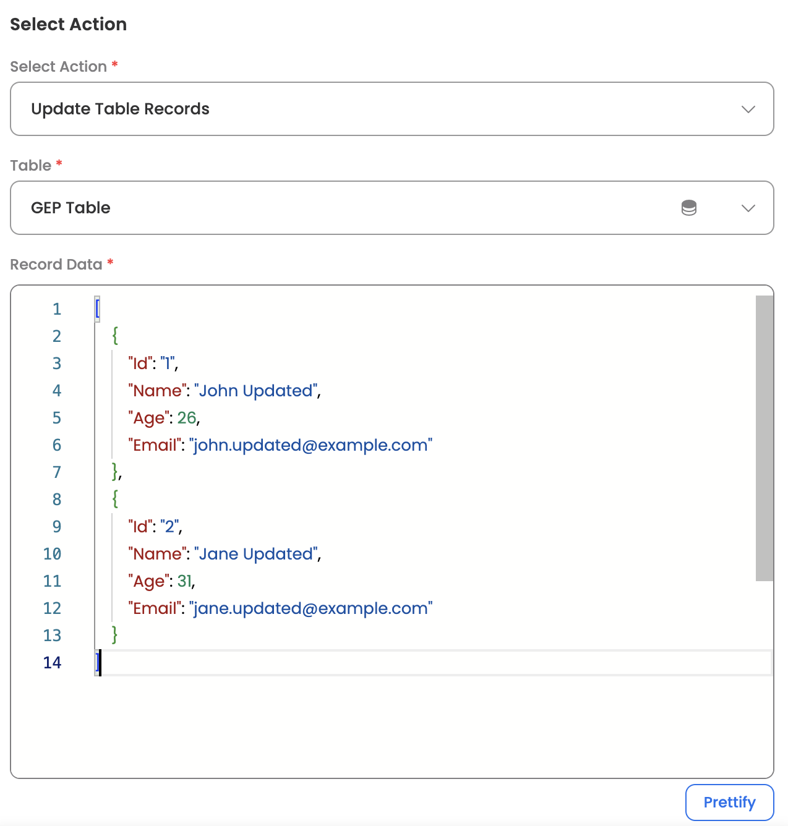Select line number 14 in gutter
The image size is (788, 826).
[x=53, y=663]
